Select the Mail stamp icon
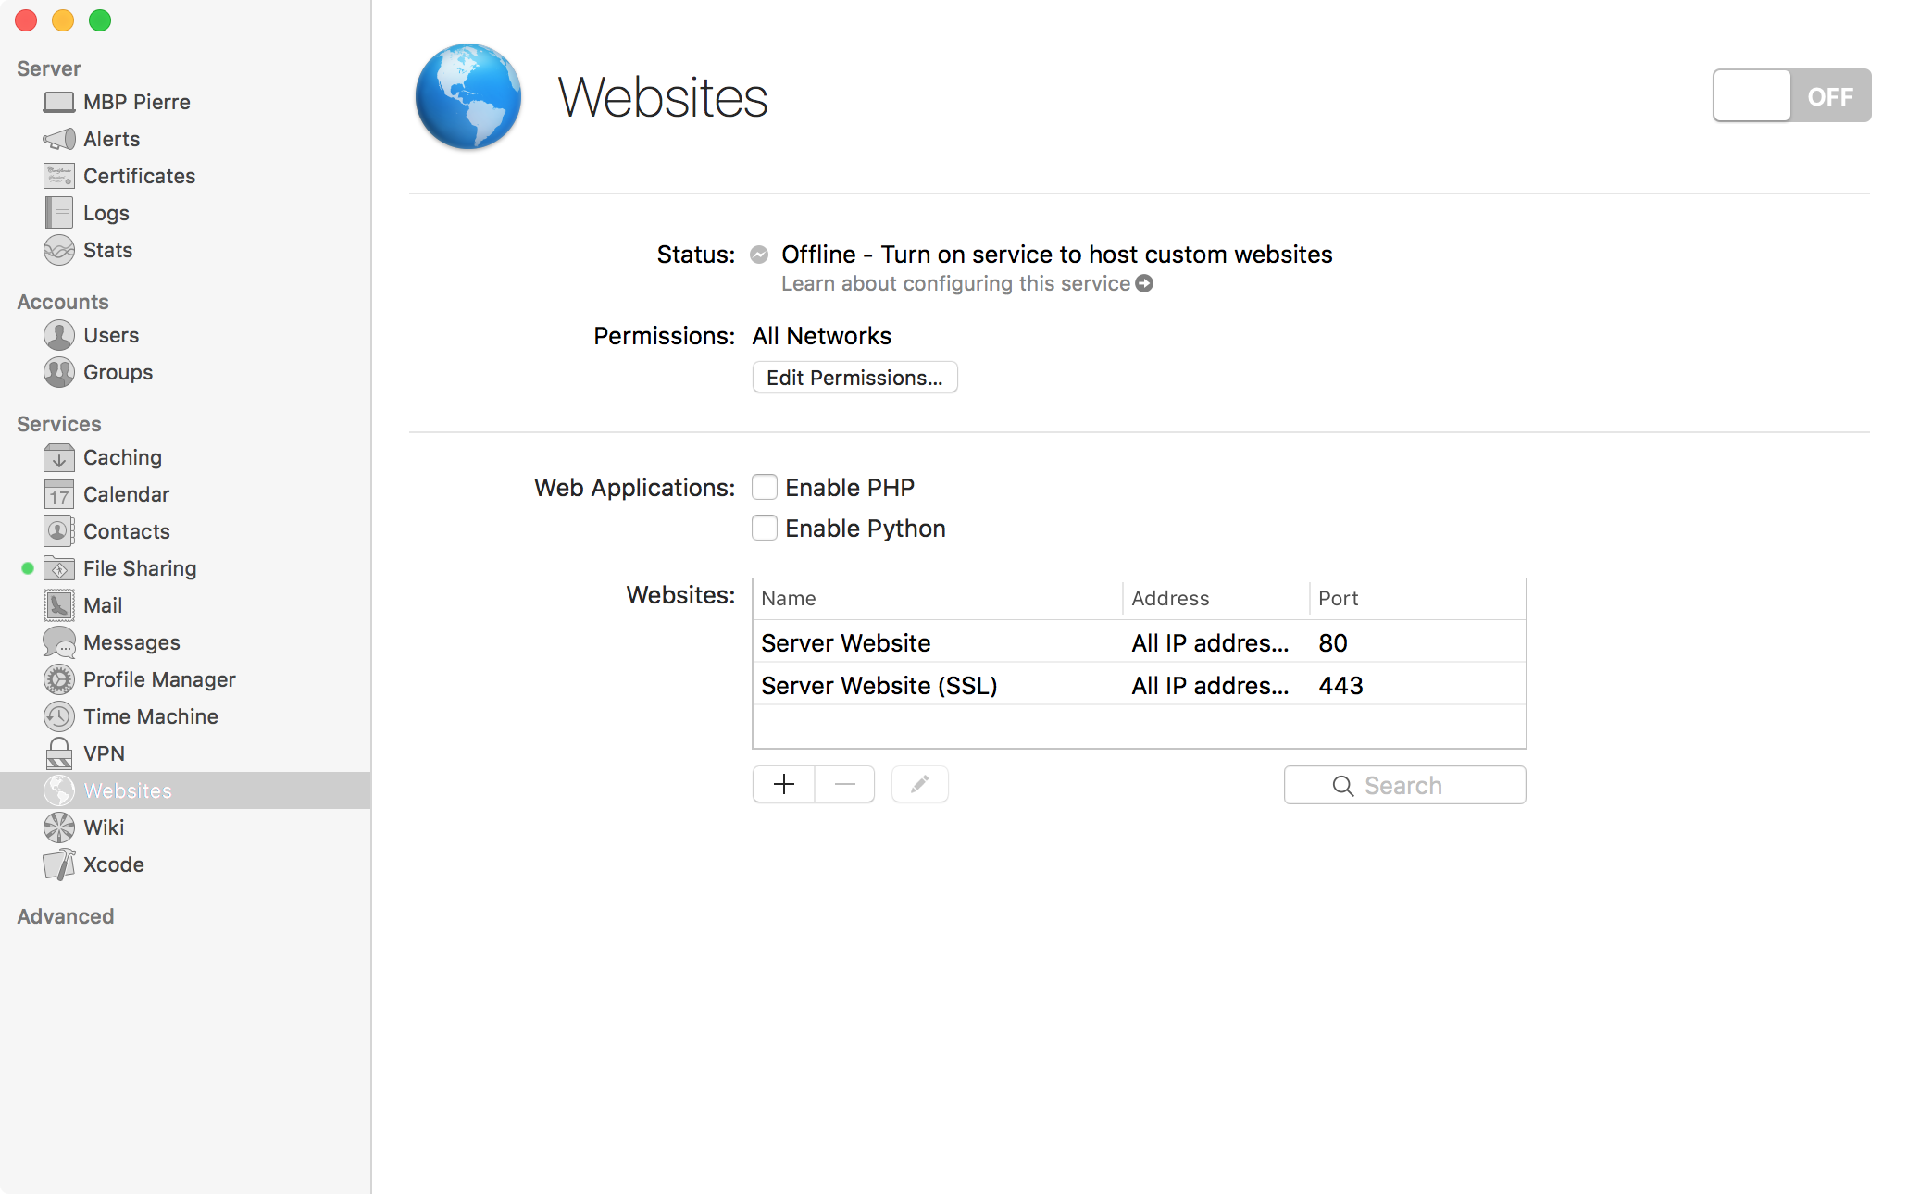 [x=59, y=605]
